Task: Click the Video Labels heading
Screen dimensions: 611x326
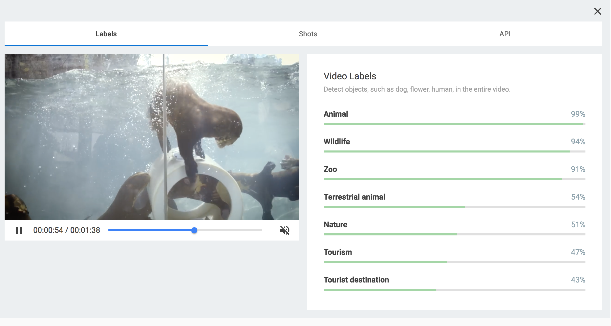Action: click(x=350, y=76)
